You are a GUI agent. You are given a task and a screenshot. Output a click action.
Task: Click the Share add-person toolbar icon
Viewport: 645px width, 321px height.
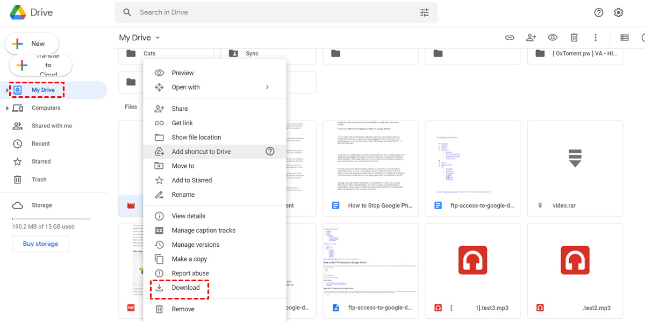click(531, 38)
